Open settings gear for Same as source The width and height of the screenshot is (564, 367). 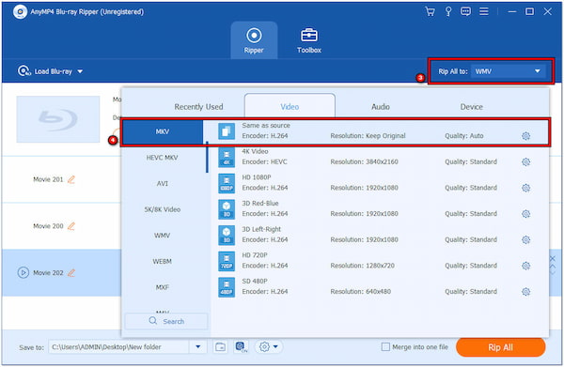(x=525, y=136)
